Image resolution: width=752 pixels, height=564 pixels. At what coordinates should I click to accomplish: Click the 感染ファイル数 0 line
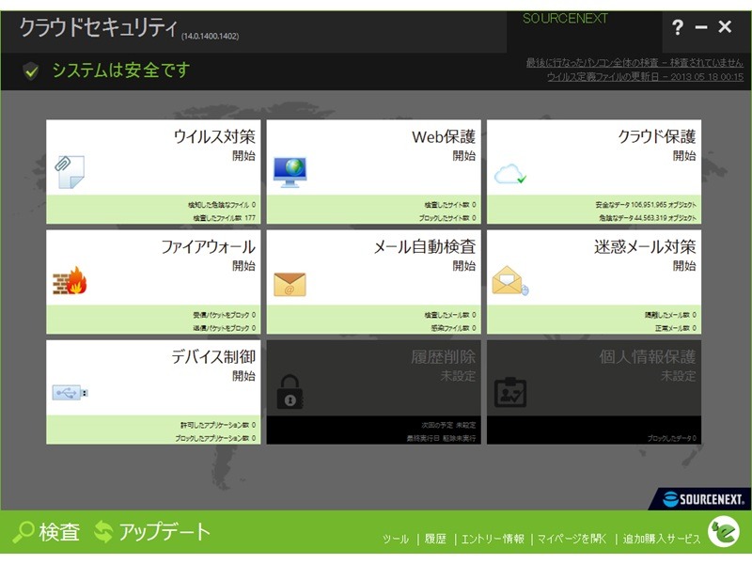pos(454,328)
